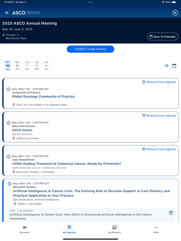
Task: Tap the S100a location pin icon
Action: (14, 138)
